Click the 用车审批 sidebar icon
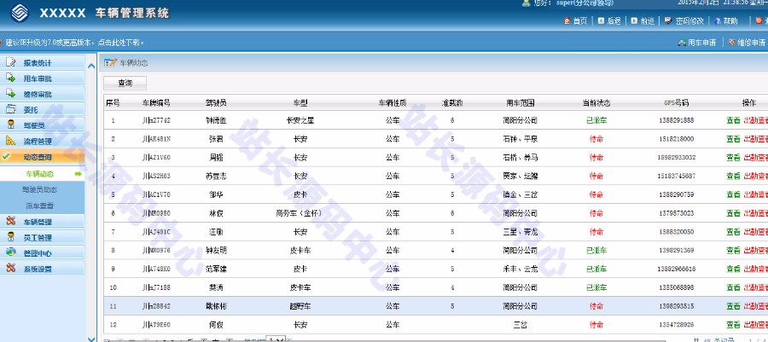The height and width of the screenshot is (342, 768). tap(11, 78)
